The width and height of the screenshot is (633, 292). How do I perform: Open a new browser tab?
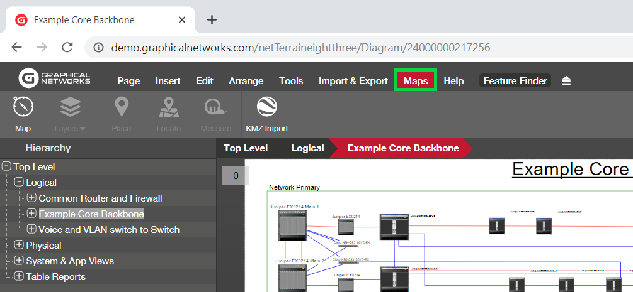coord(212,19)
